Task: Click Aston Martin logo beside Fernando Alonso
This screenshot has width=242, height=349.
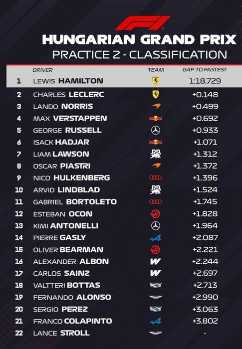Action: pos(156,297)
